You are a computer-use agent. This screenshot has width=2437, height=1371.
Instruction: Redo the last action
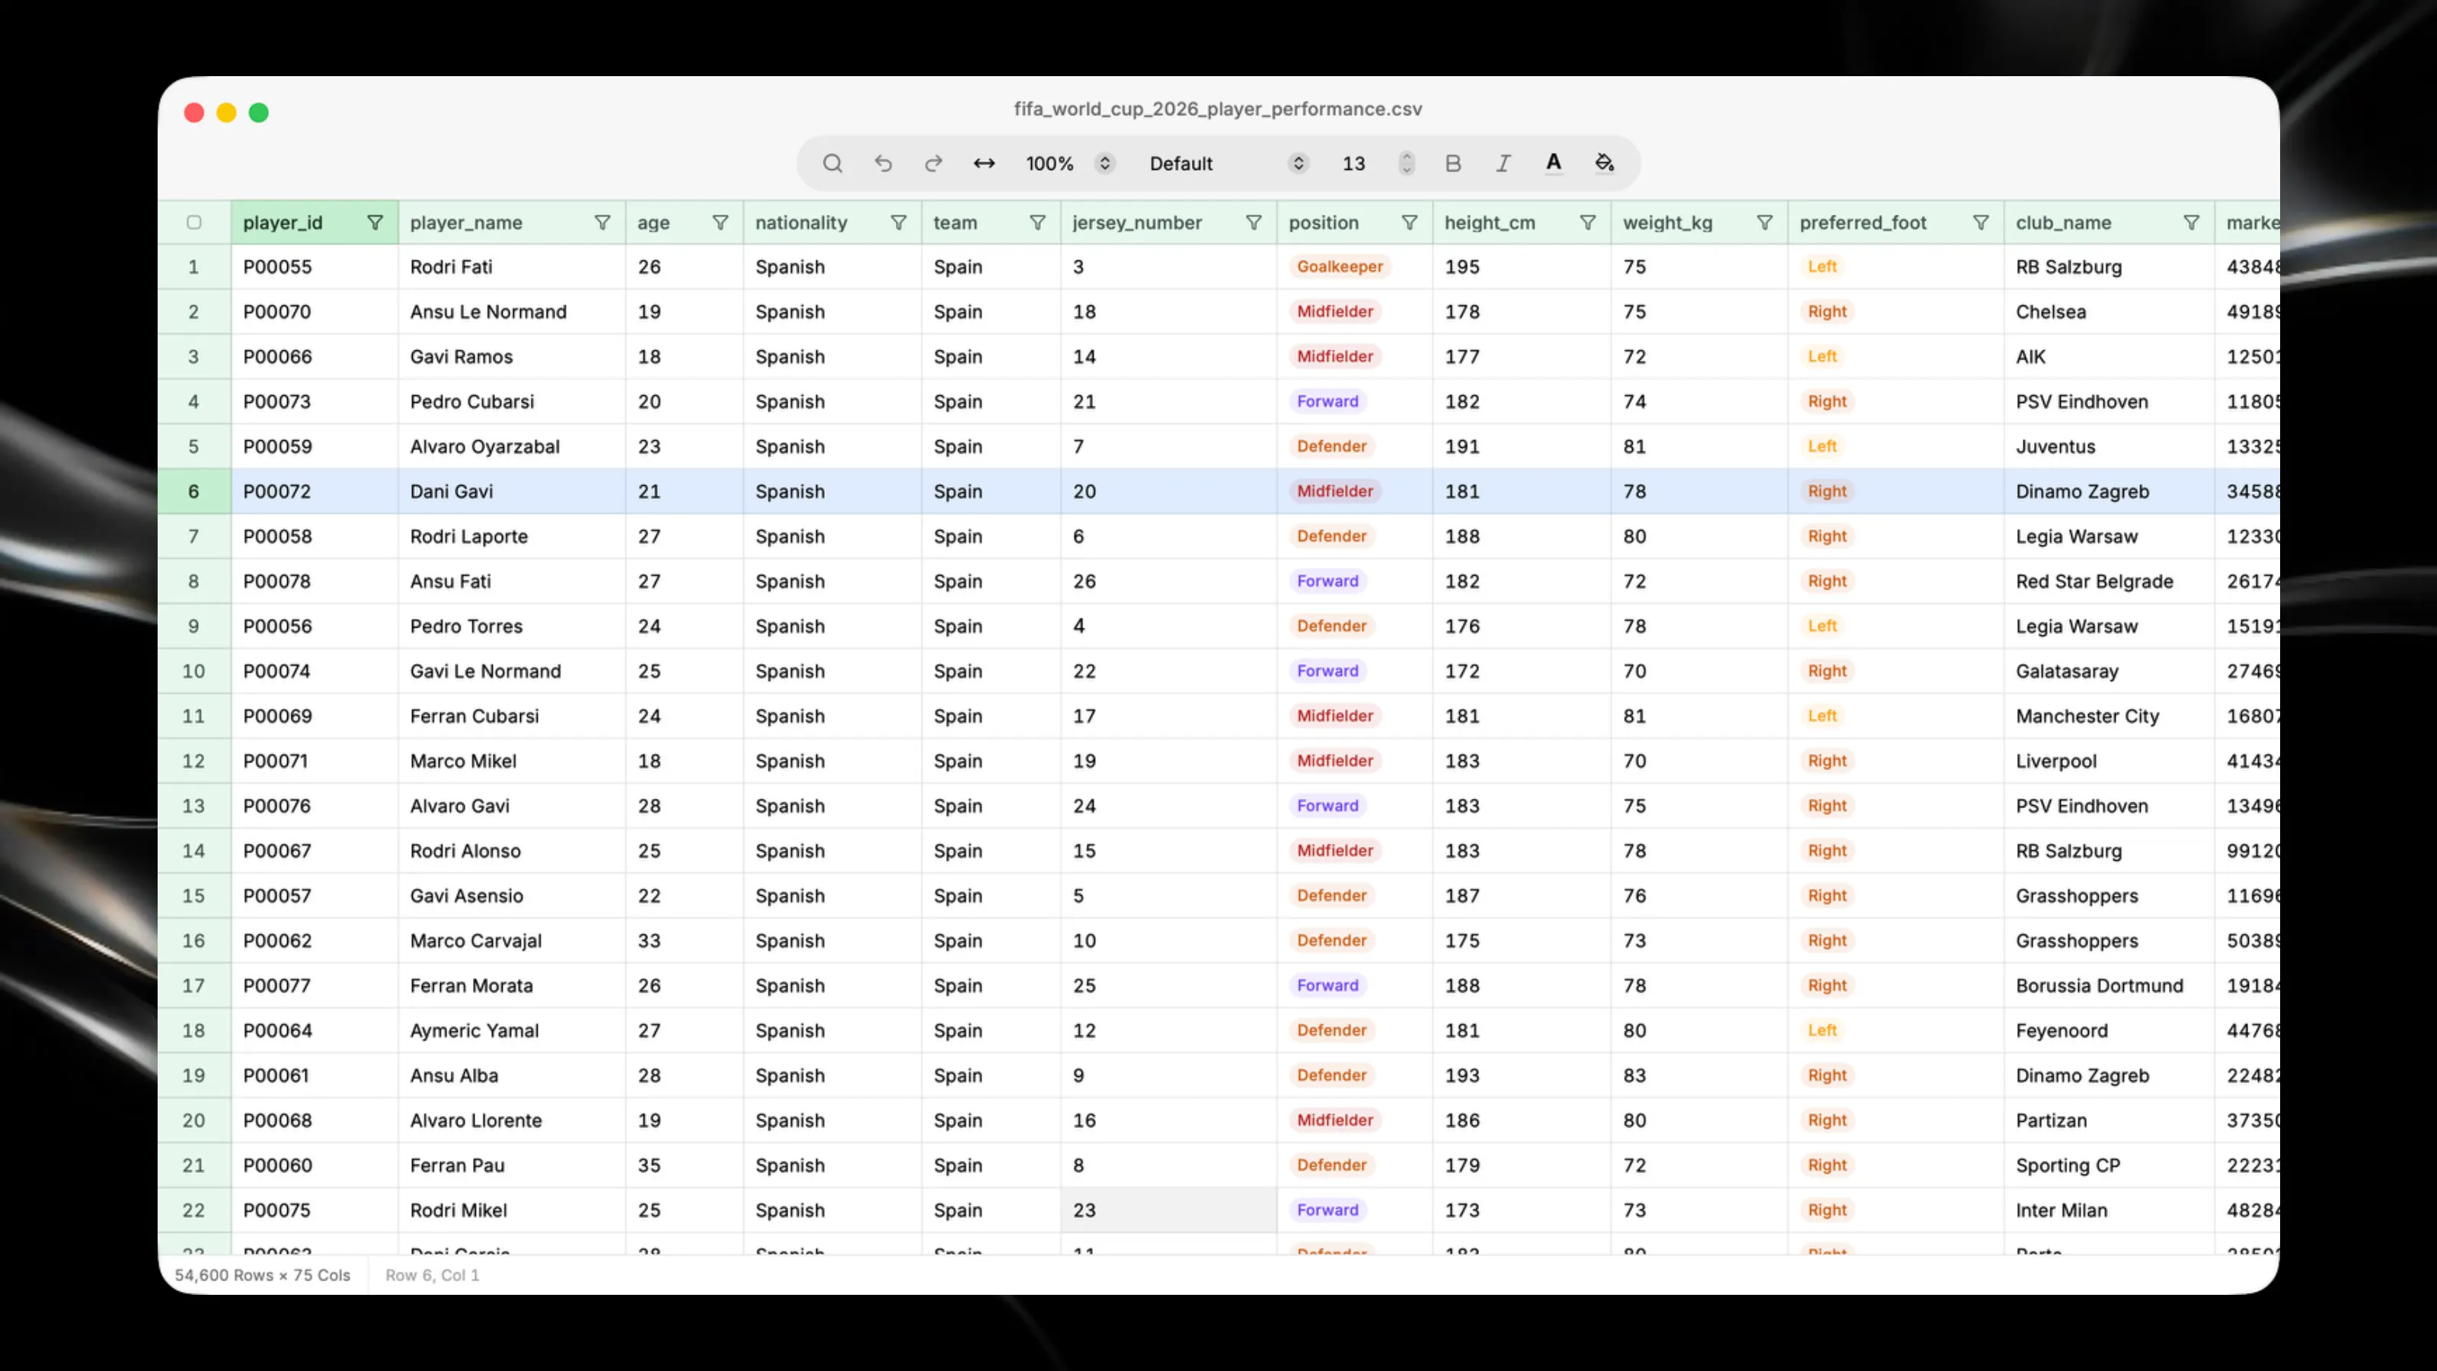click(x=934, y=164)
